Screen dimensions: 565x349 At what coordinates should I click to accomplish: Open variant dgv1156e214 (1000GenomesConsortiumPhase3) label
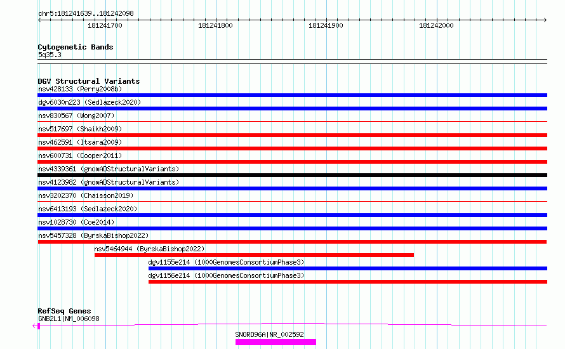(x=226, y=275)
